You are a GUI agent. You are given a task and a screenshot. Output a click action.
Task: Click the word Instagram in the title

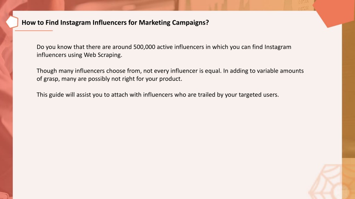75,22
